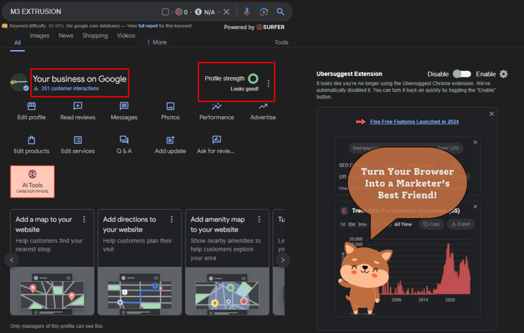Click the Ask for reviews icon
Viewport: 524px width, 333px height.
pos(216,139)
